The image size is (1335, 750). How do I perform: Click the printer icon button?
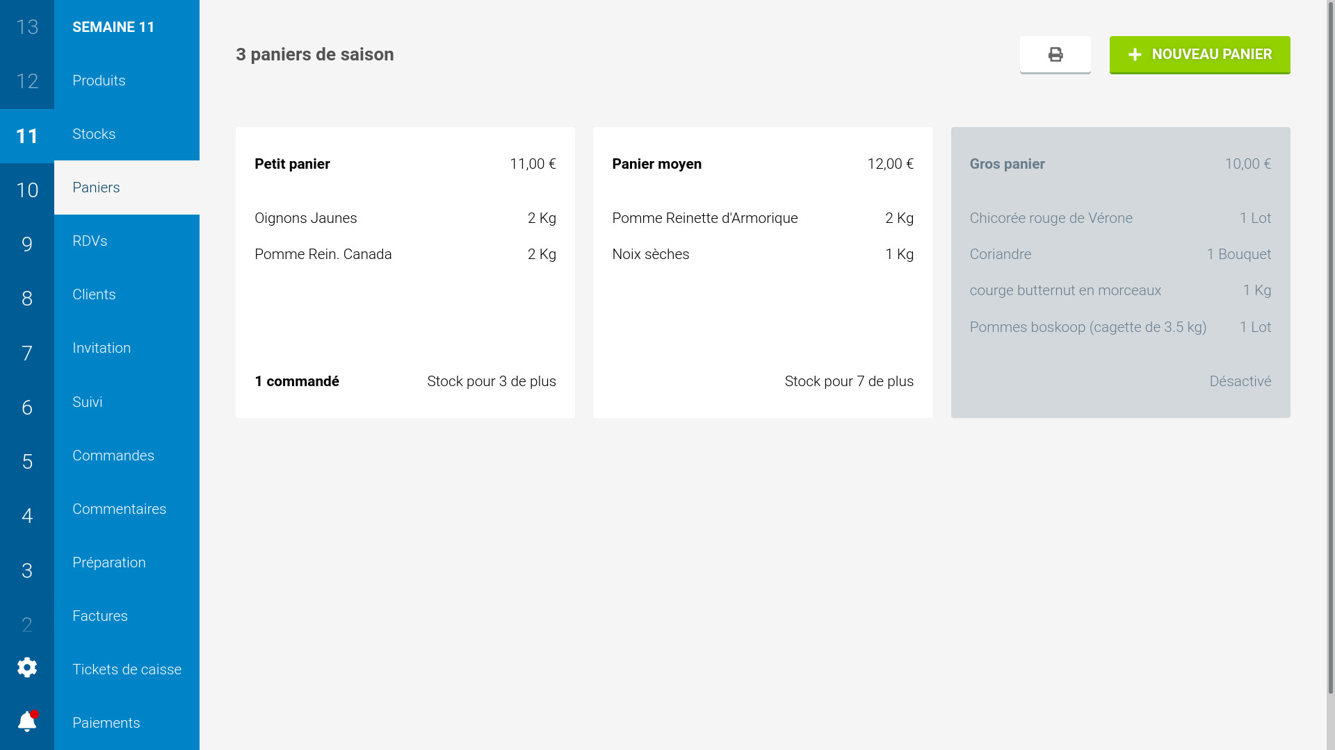(1055, 54)
